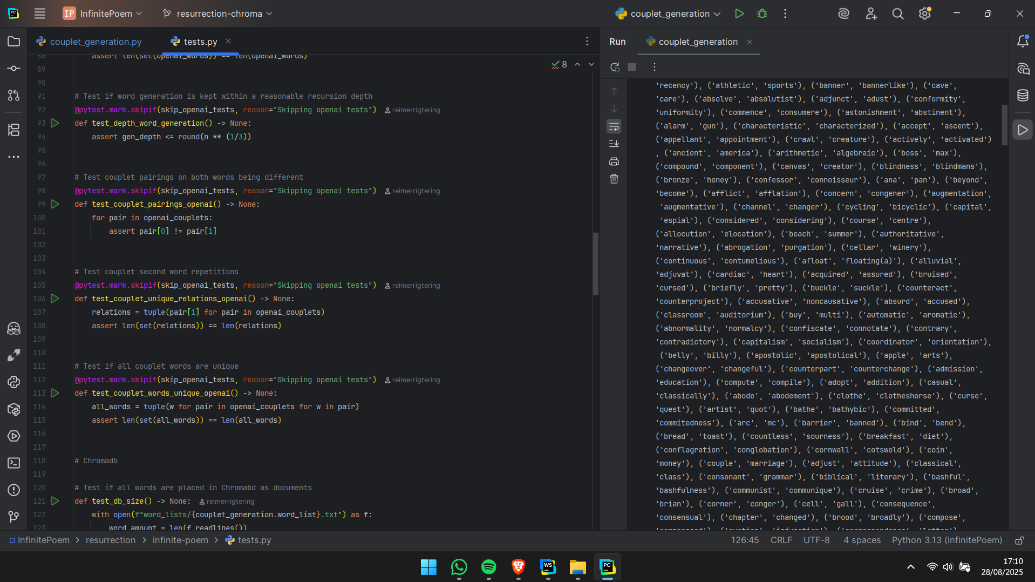Screen dimensions: 1035x582
Task: Open Notifications bell
Action: click(x=1023, y=42)
